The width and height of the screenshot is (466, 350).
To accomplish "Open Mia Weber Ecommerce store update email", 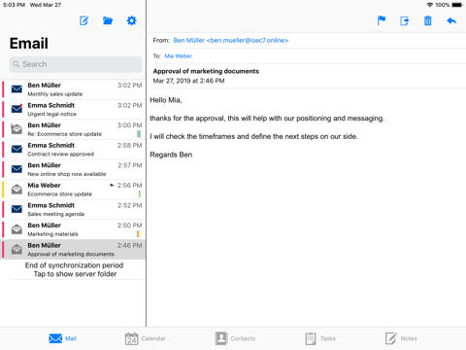I will (73, 190).
